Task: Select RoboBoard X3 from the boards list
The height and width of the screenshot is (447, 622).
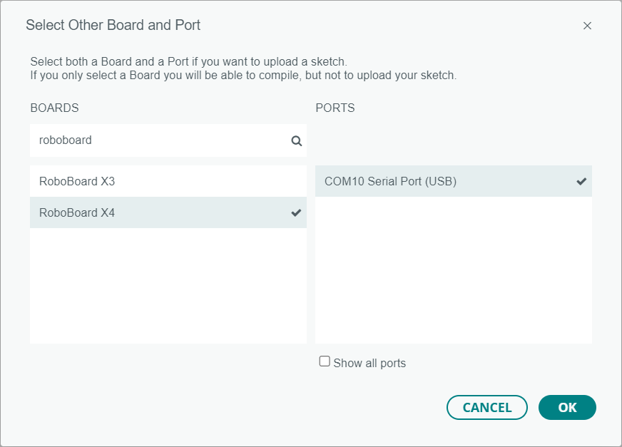Action: pyautogui.click(x=168, y=181)
